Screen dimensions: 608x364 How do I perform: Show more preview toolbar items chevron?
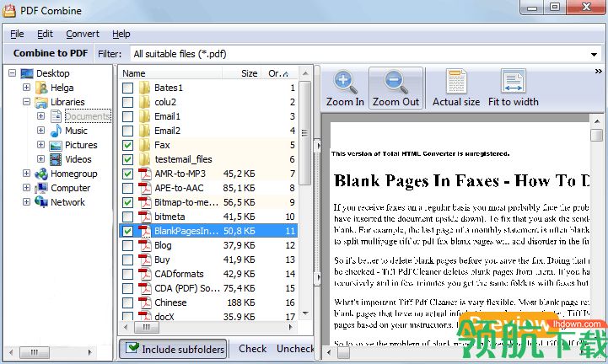[x=599, y=72]
